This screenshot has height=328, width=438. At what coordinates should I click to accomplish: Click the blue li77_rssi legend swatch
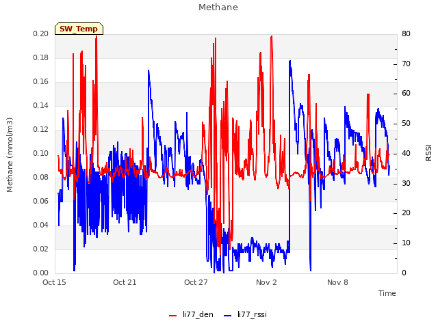[x=228, y=316]
